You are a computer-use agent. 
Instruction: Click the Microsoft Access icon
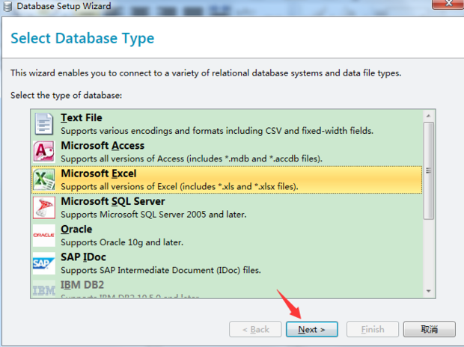(44, 152)
